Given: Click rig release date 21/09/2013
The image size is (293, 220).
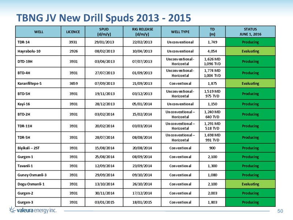Looking at the screenshot, I should click(142, 84).
